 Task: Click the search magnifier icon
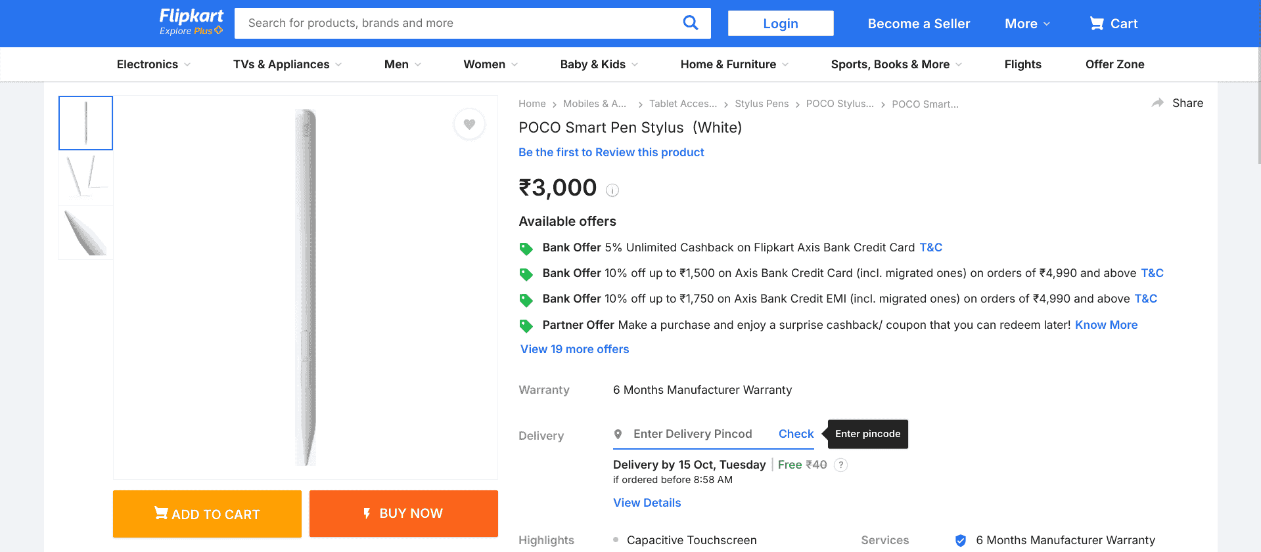coord(690,23)
